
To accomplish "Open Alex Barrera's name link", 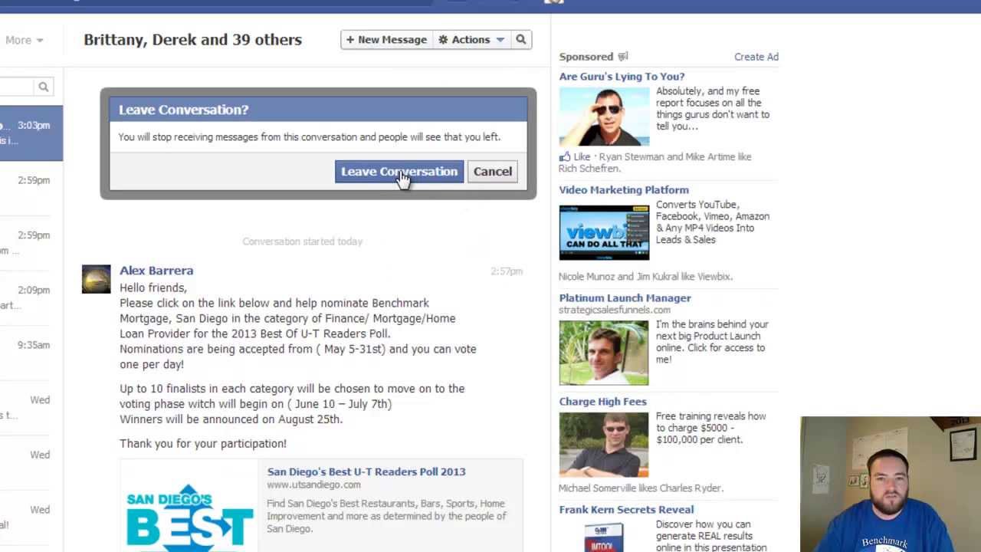I will (156, 271).
